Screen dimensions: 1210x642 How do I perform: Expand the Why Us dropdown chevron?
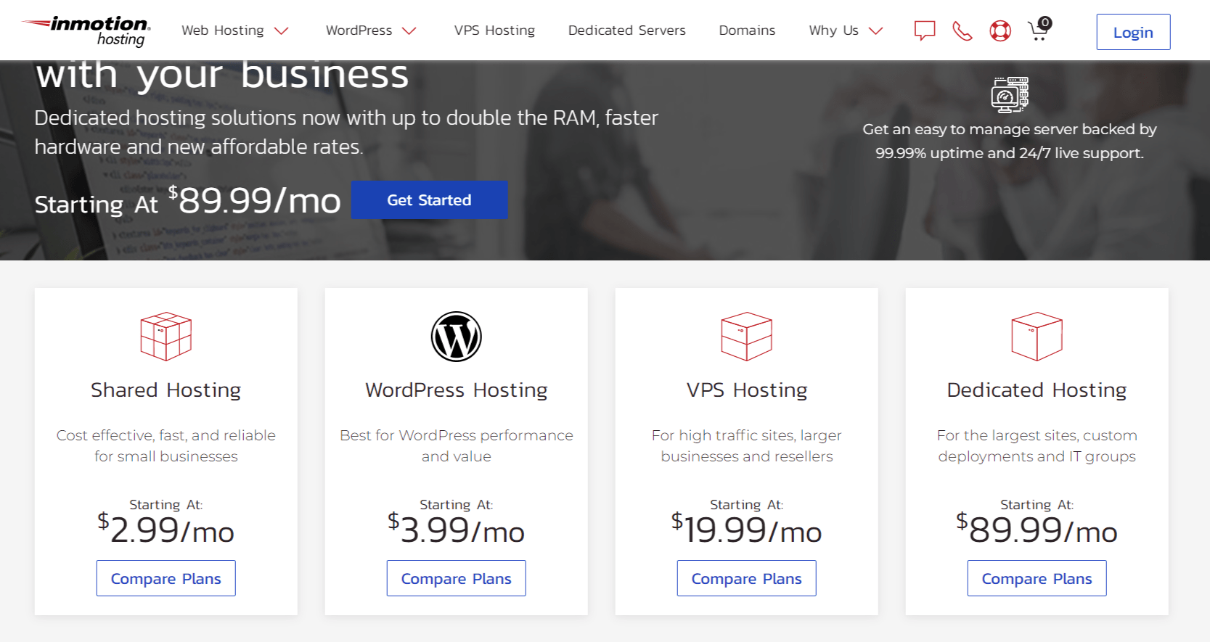click(x=875, y=30)
